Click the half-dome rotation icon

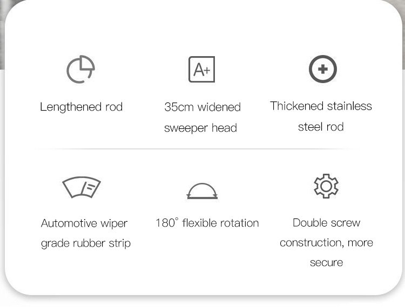[202, 190]
